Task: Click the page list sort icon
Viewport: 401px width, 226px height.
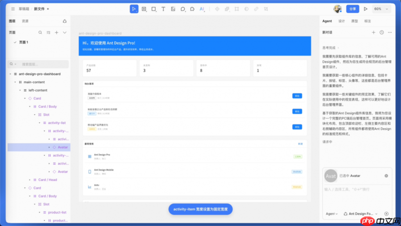Action: point(48,33)
